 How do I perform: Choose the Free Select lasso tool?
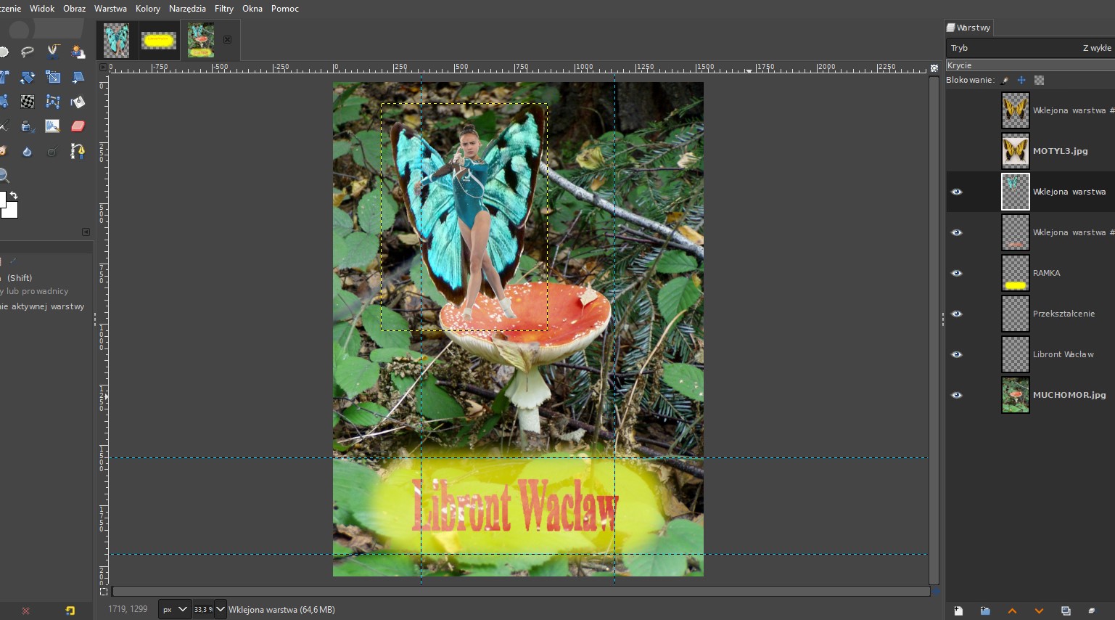(28, 52)
